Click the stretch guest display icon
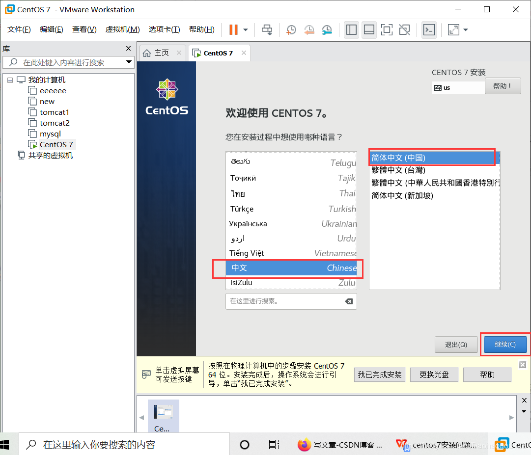This screenshot has width=531, height=455. tap(453, 30)
